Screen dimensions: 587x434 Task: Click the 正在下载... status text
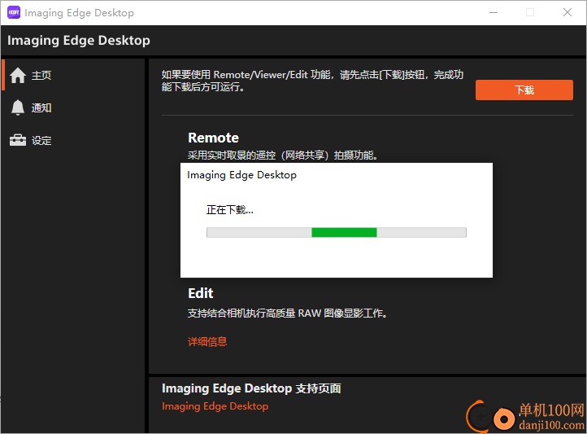tap(230, 210)
